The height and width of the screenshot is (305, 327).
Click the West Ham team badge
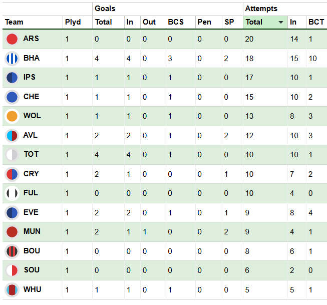click(12, 289)
